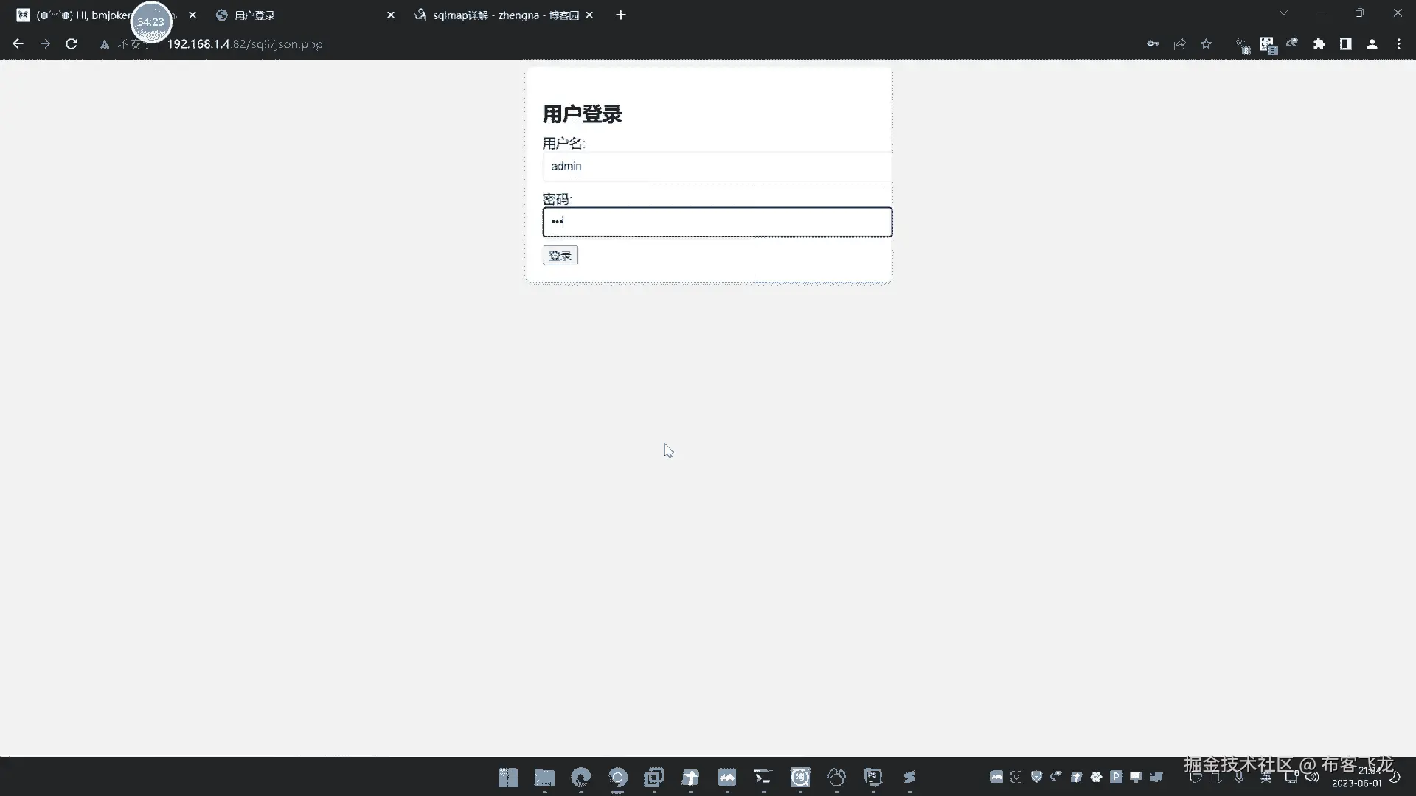
Task: Focus the 用户名 username field
Action: 717,167
